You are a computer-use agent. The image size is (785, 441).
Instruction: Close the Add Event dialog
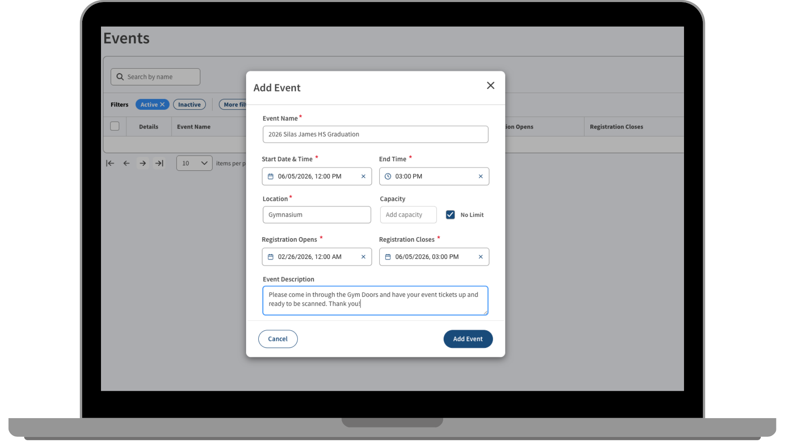490,85
